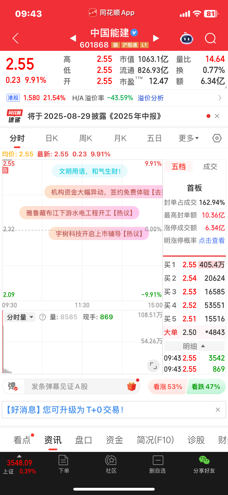Tap the 融 margin trading tag
The width and height of the screenshot is (228, 495).
tap(116, 45)
